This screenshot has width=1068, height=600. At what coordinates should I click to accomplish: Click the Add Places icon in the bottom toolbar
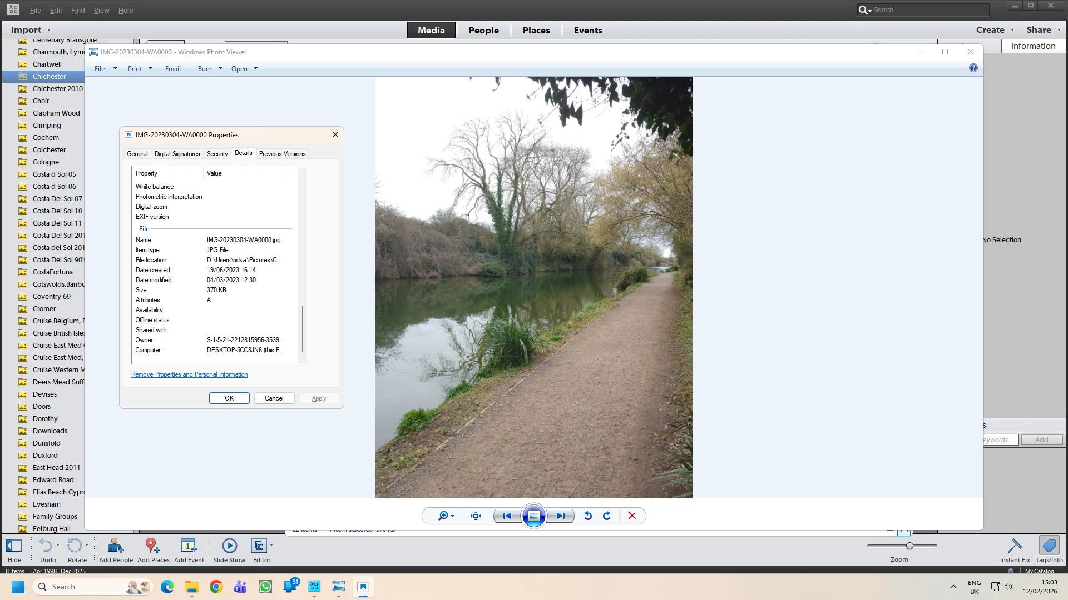(153, 550)
